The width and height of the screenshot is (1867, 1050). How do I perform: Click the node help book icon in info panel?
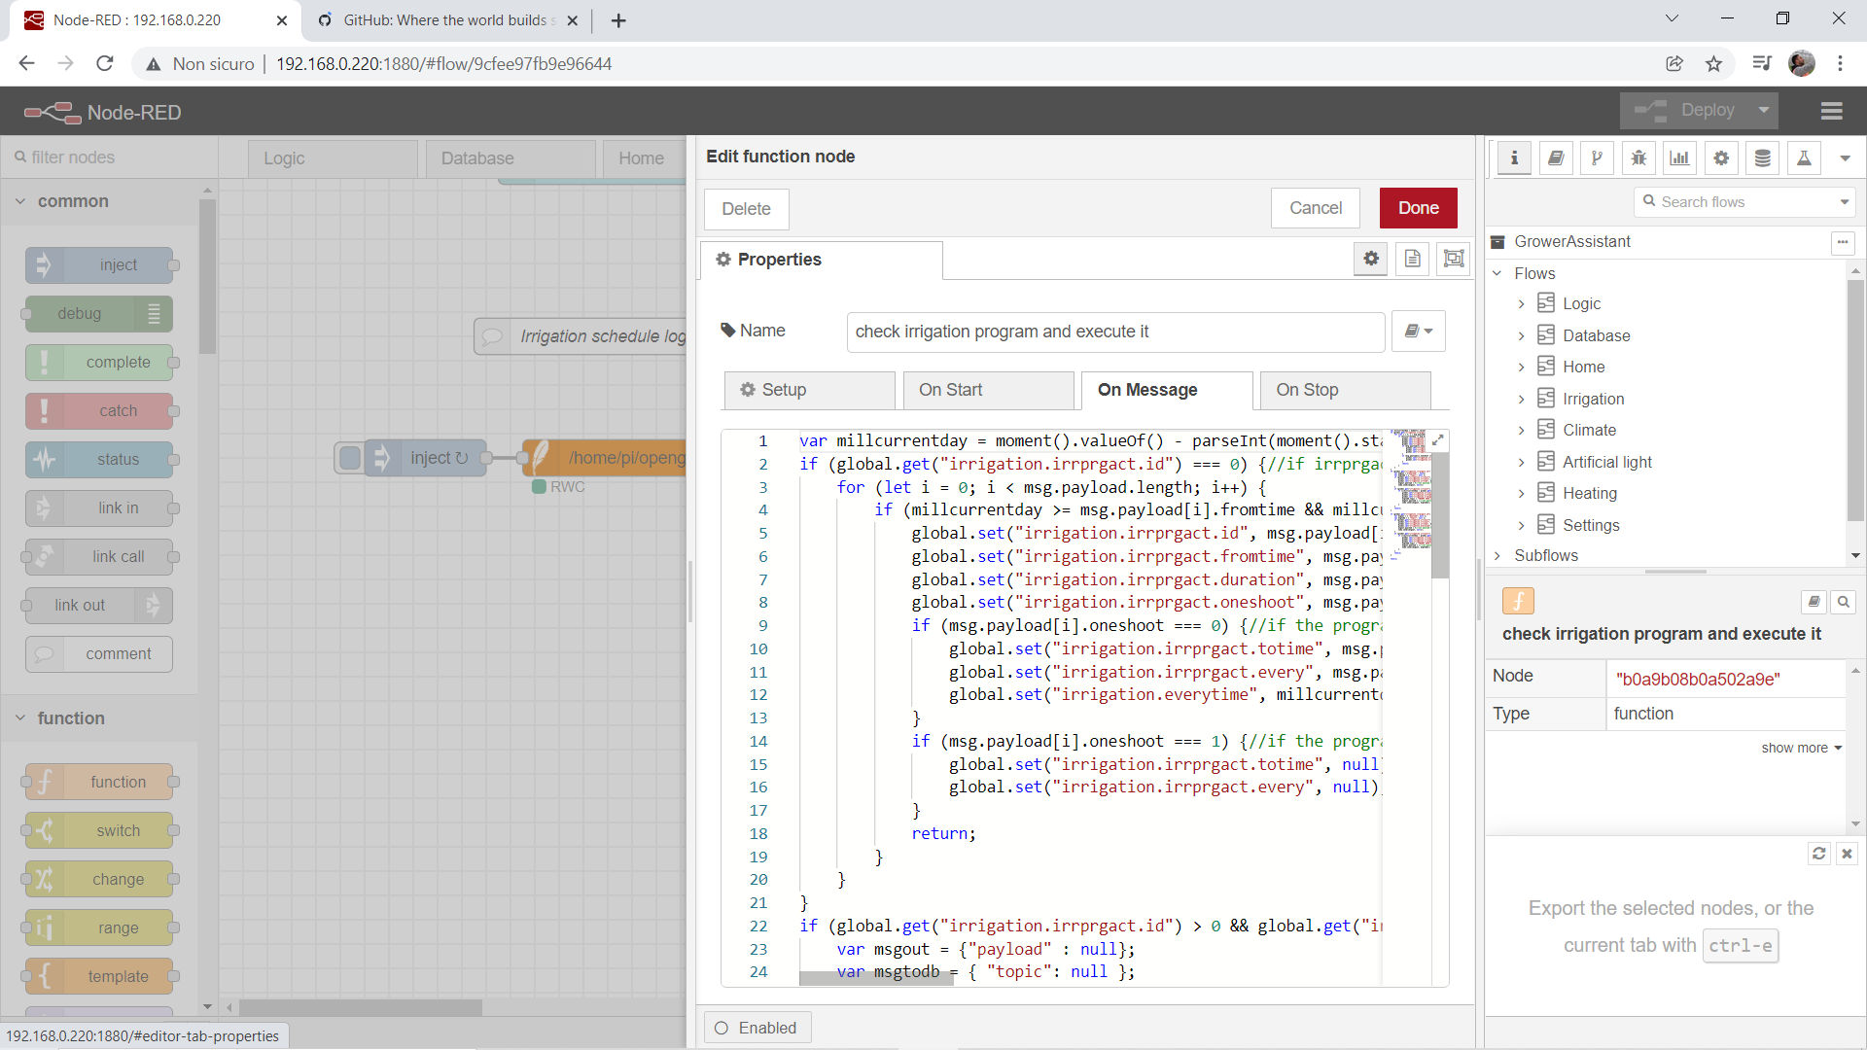(1814, 602)
